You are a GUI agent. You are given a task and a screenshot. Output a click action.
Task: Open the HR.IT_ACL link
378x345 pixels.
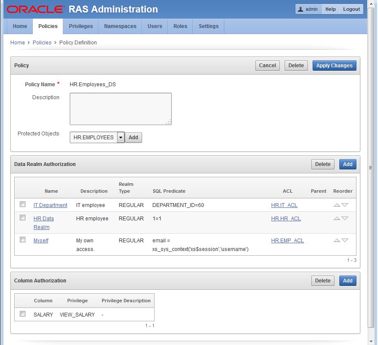pyautogui.click(x=284, y=205)
